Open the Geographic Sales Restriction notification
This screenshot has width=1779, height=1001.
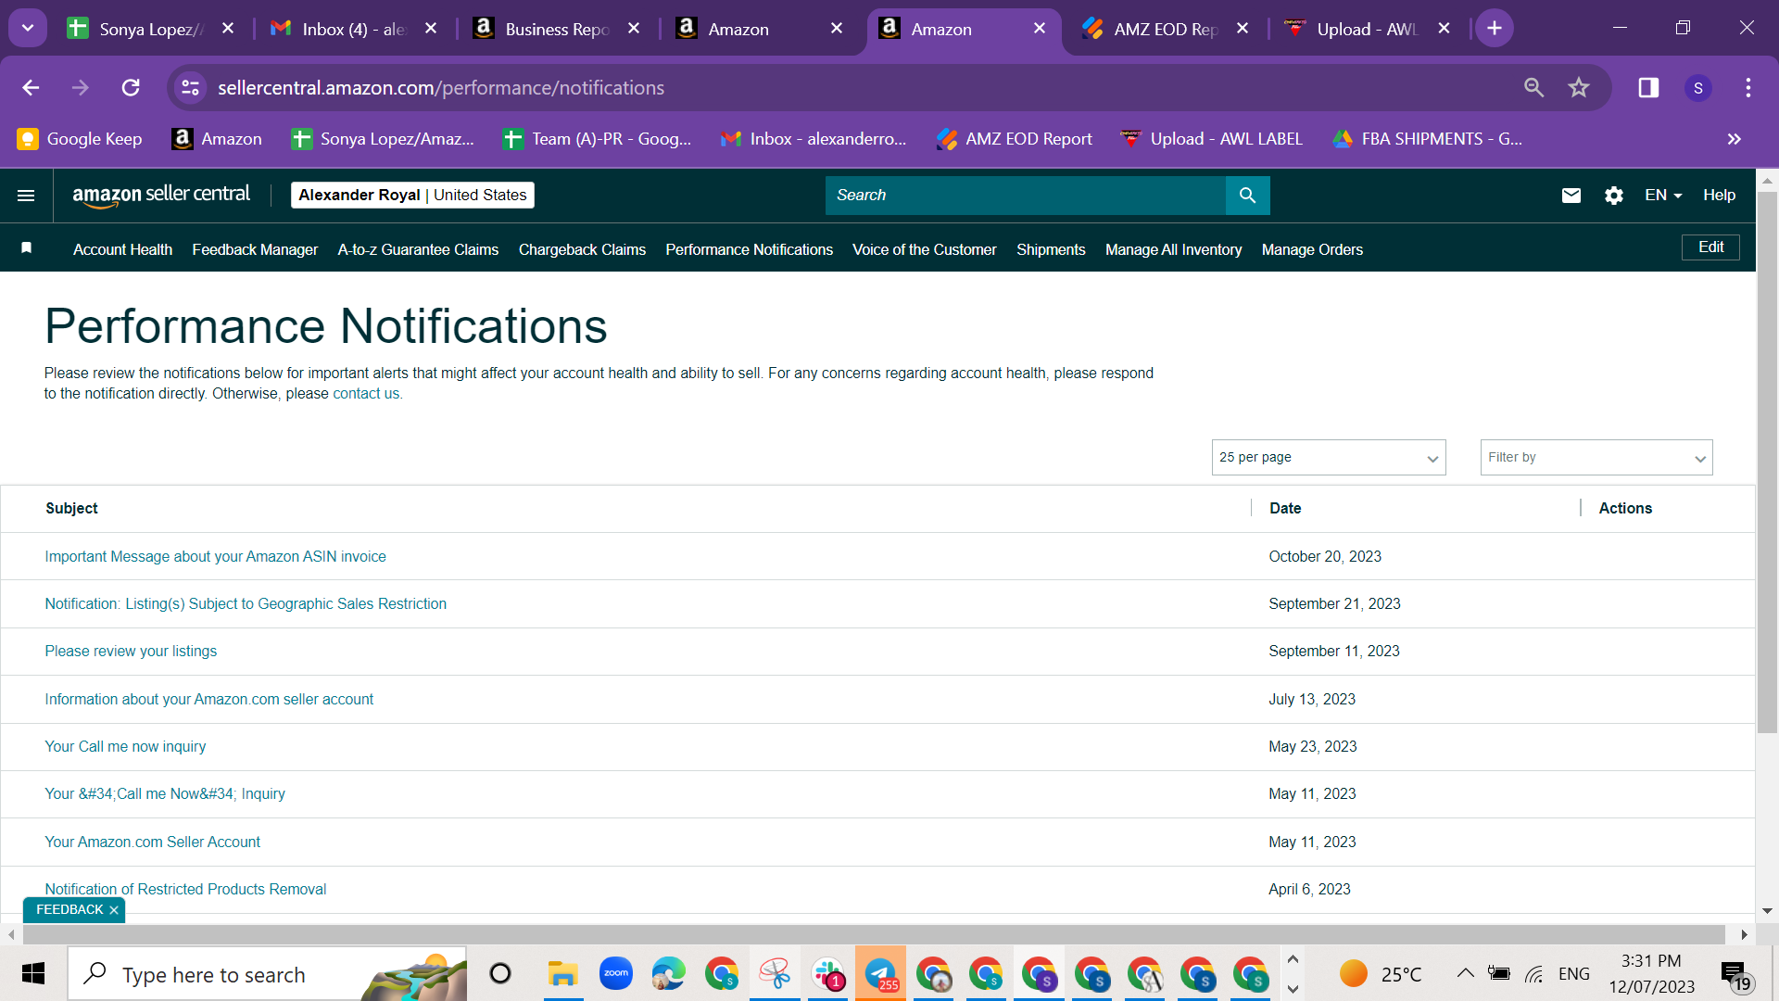(246, 604)
